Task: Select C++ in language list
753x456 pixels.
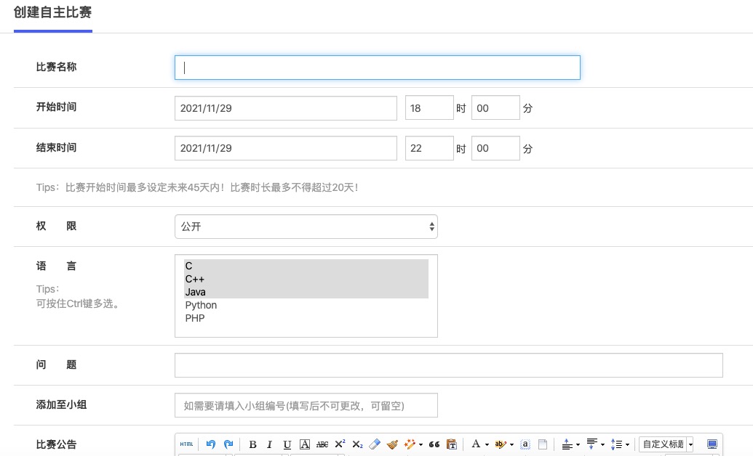Action: [306, 279]
